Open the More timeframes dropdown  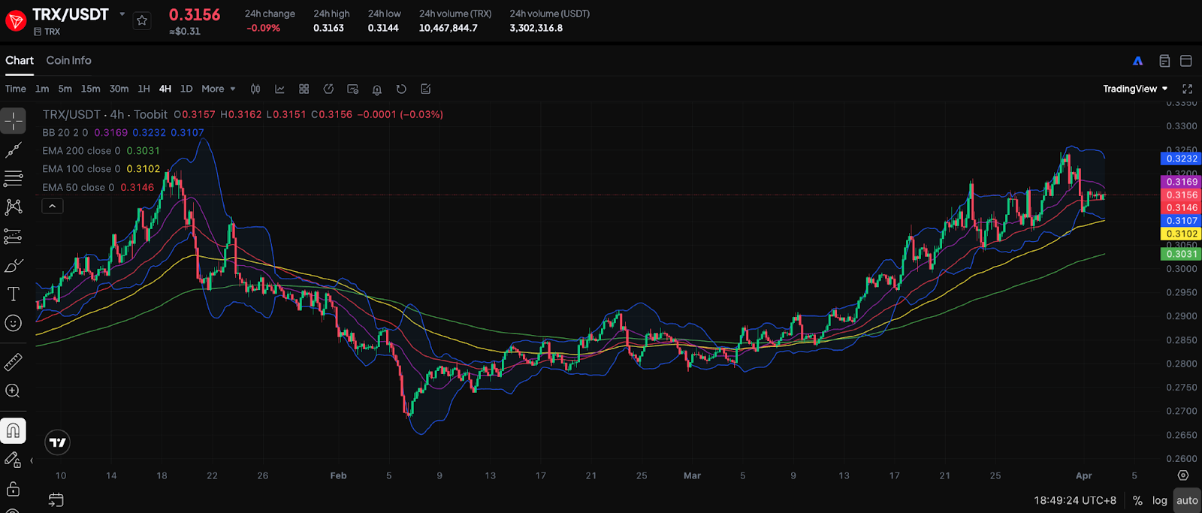pyautogui.click(x=218, y=89)
